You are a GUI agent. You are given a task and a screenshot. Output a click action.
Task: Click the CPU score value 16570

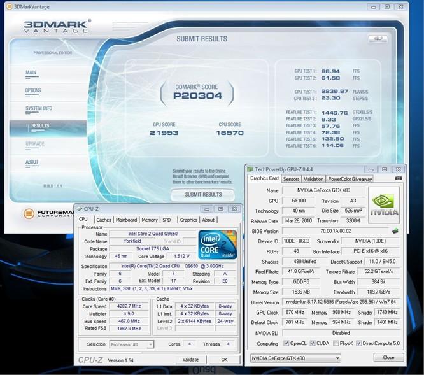(230, 133)
